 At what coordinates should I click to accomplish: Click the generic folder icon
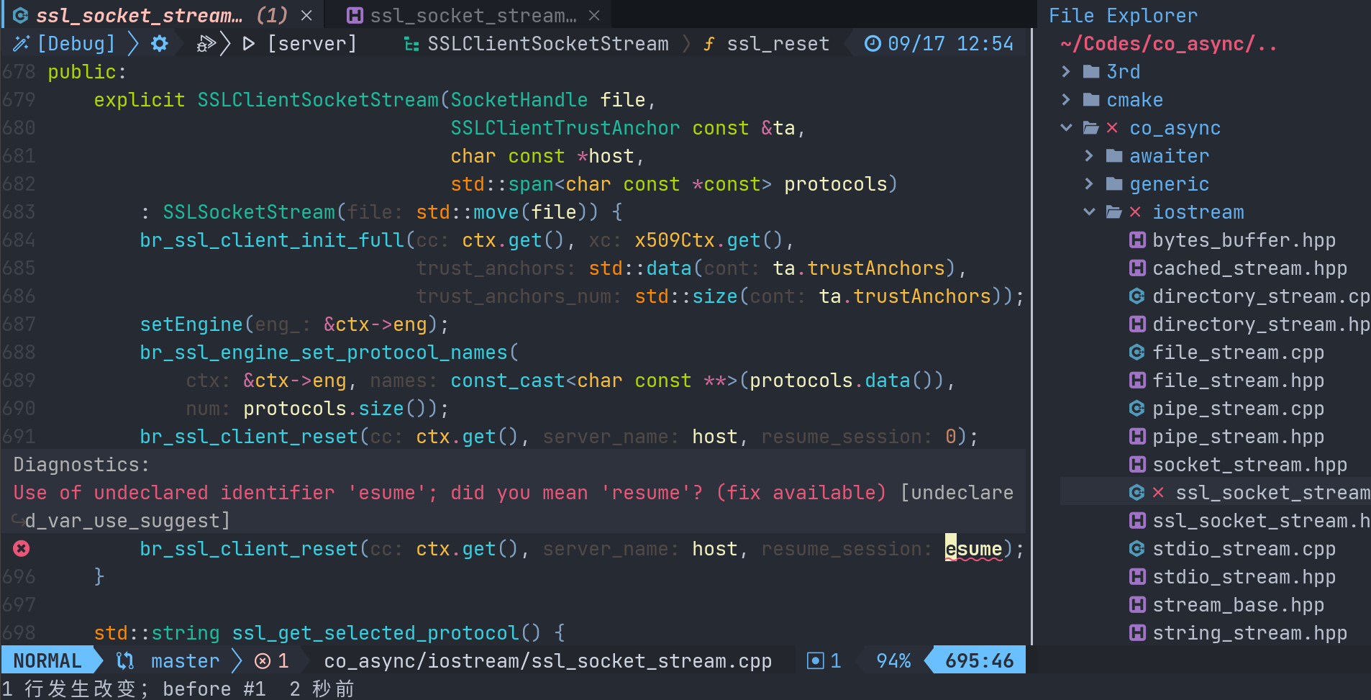(x=1114, y=184)
